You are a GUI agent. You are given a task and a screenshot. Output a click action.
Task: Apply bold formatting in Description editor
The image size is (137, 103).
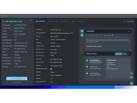87,35
